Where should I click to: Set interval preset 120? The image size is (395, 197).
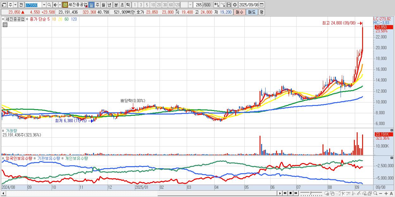pos(177,5)
